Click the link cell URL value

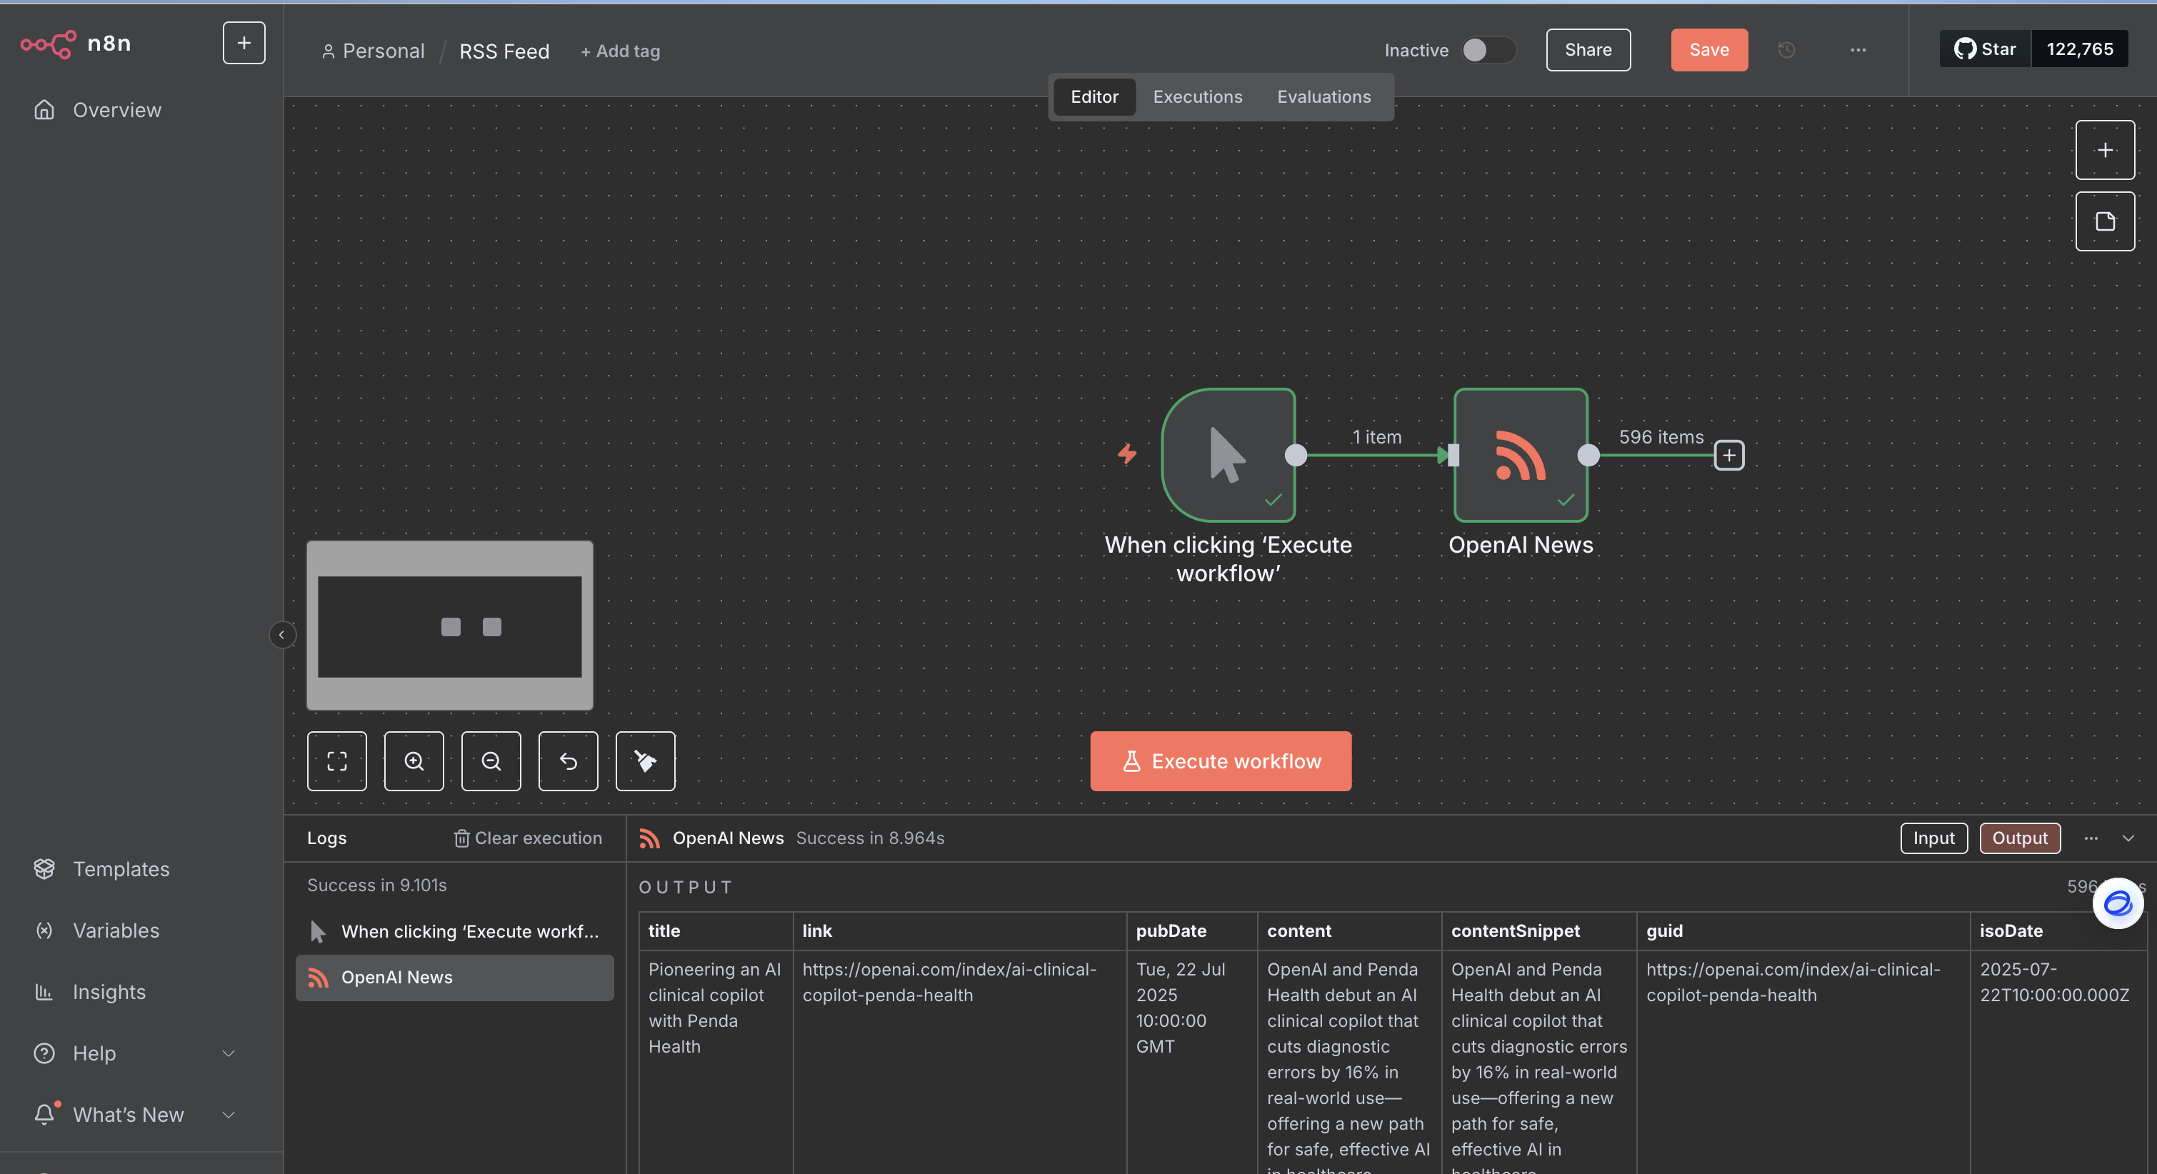click(x=949, y=982)
